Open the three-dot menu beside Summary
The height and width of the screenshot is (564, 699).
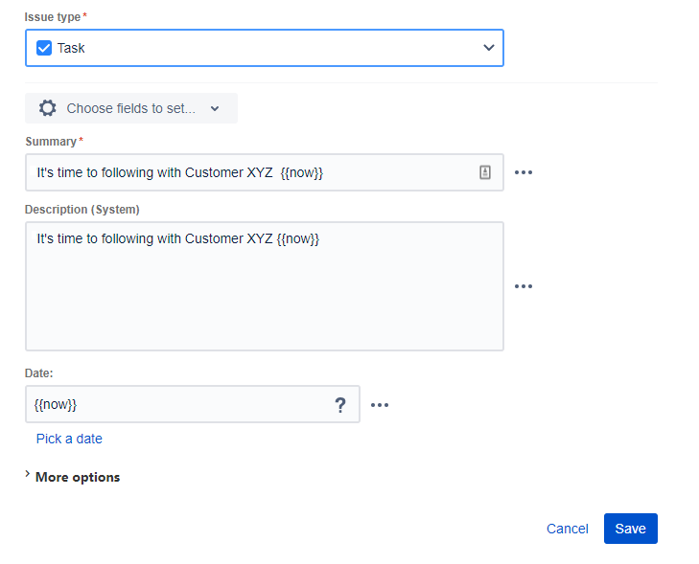pos(523,172)
